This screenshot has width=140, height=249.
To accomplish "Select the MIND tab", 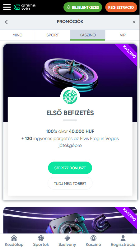I will click(17, 35).
